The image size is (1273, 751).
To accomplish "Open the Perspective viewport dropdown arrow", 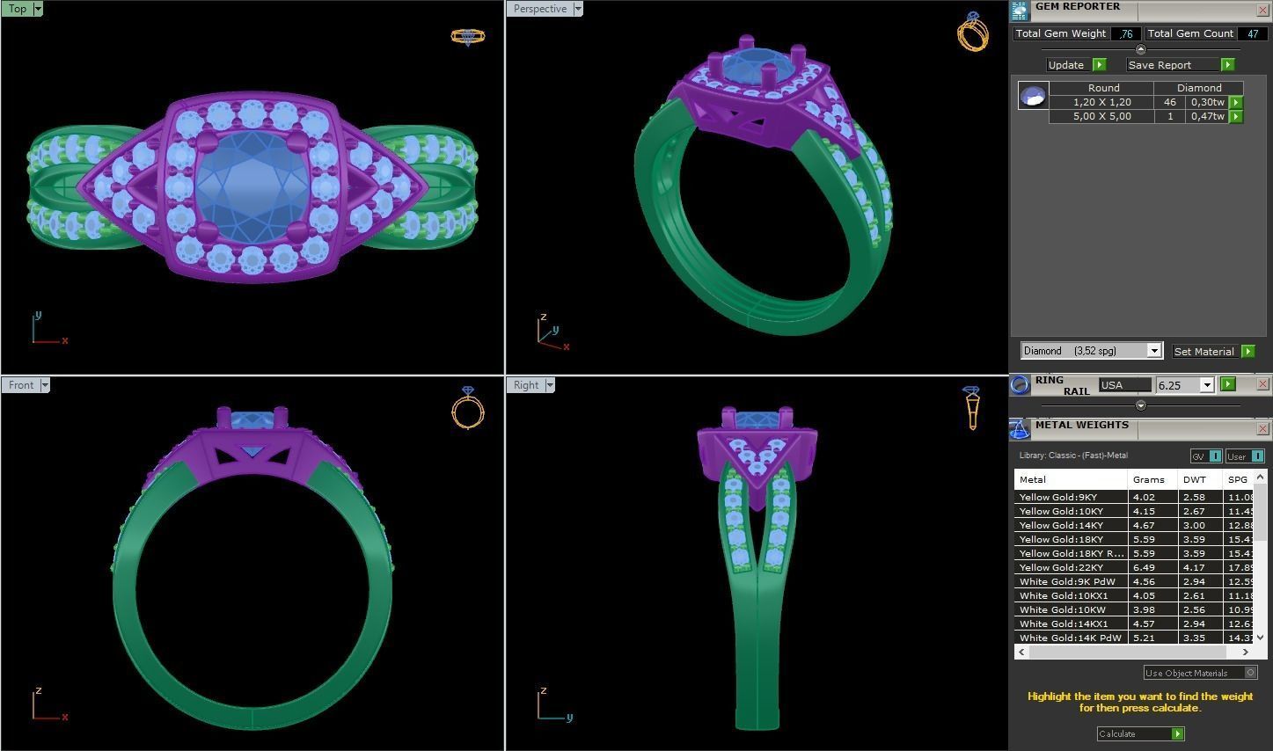I will click(578, 9).
